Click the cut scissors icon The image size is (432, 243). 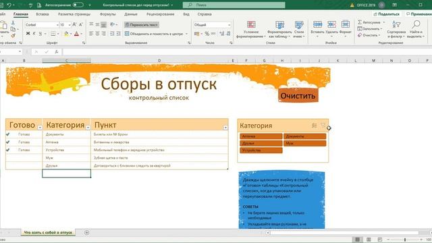click(13, 23)
